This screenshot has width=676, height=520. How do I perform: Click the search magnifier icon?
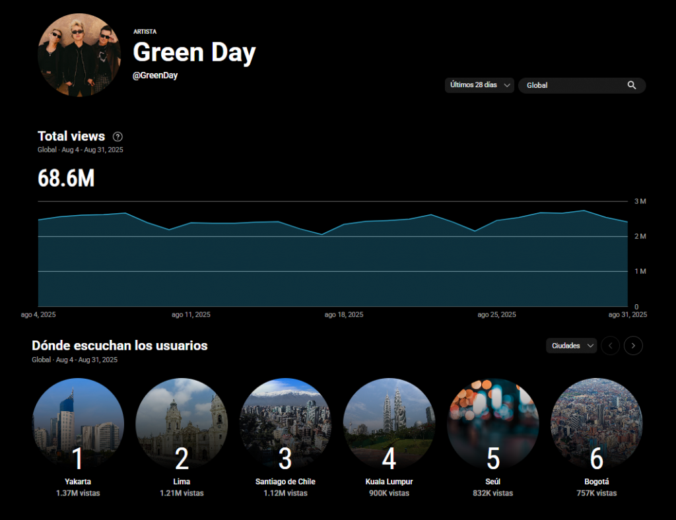(632, 85)
